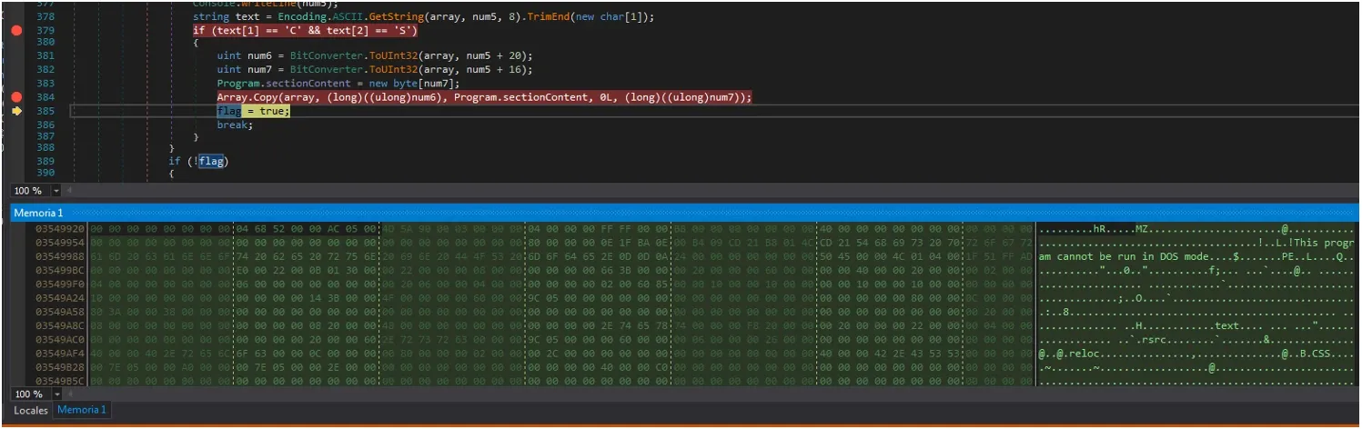Click 'GetString' method call on line 378
This screenshot has height=429, width=1362.
397,17
